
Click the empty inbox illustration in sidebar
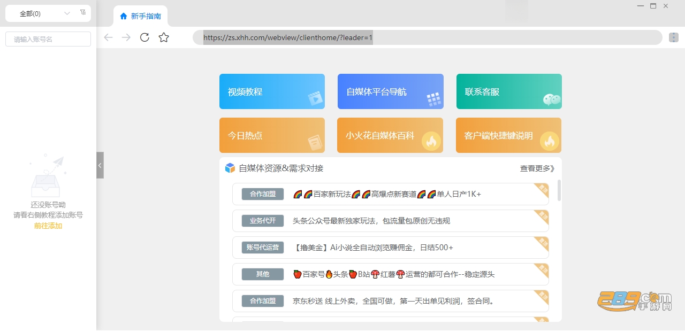click(47, 176)
